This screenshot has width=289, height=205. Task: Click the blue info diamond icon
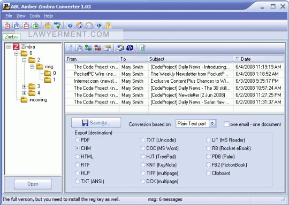pos(99,26)
